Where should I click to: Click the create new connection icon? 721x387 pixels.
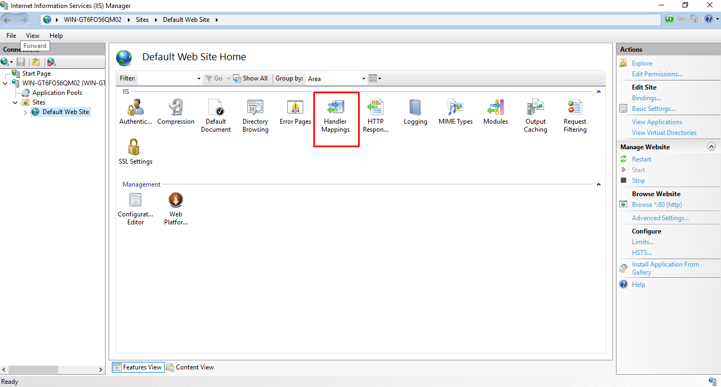[5, 62]
